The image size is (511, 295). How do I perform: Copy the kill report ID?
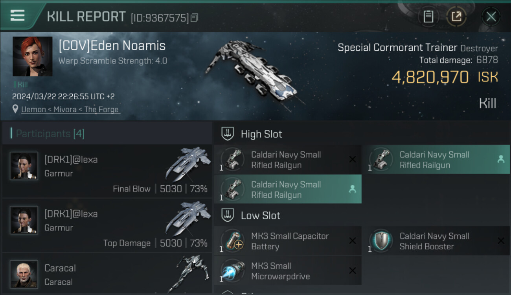(x=195, y=18)
